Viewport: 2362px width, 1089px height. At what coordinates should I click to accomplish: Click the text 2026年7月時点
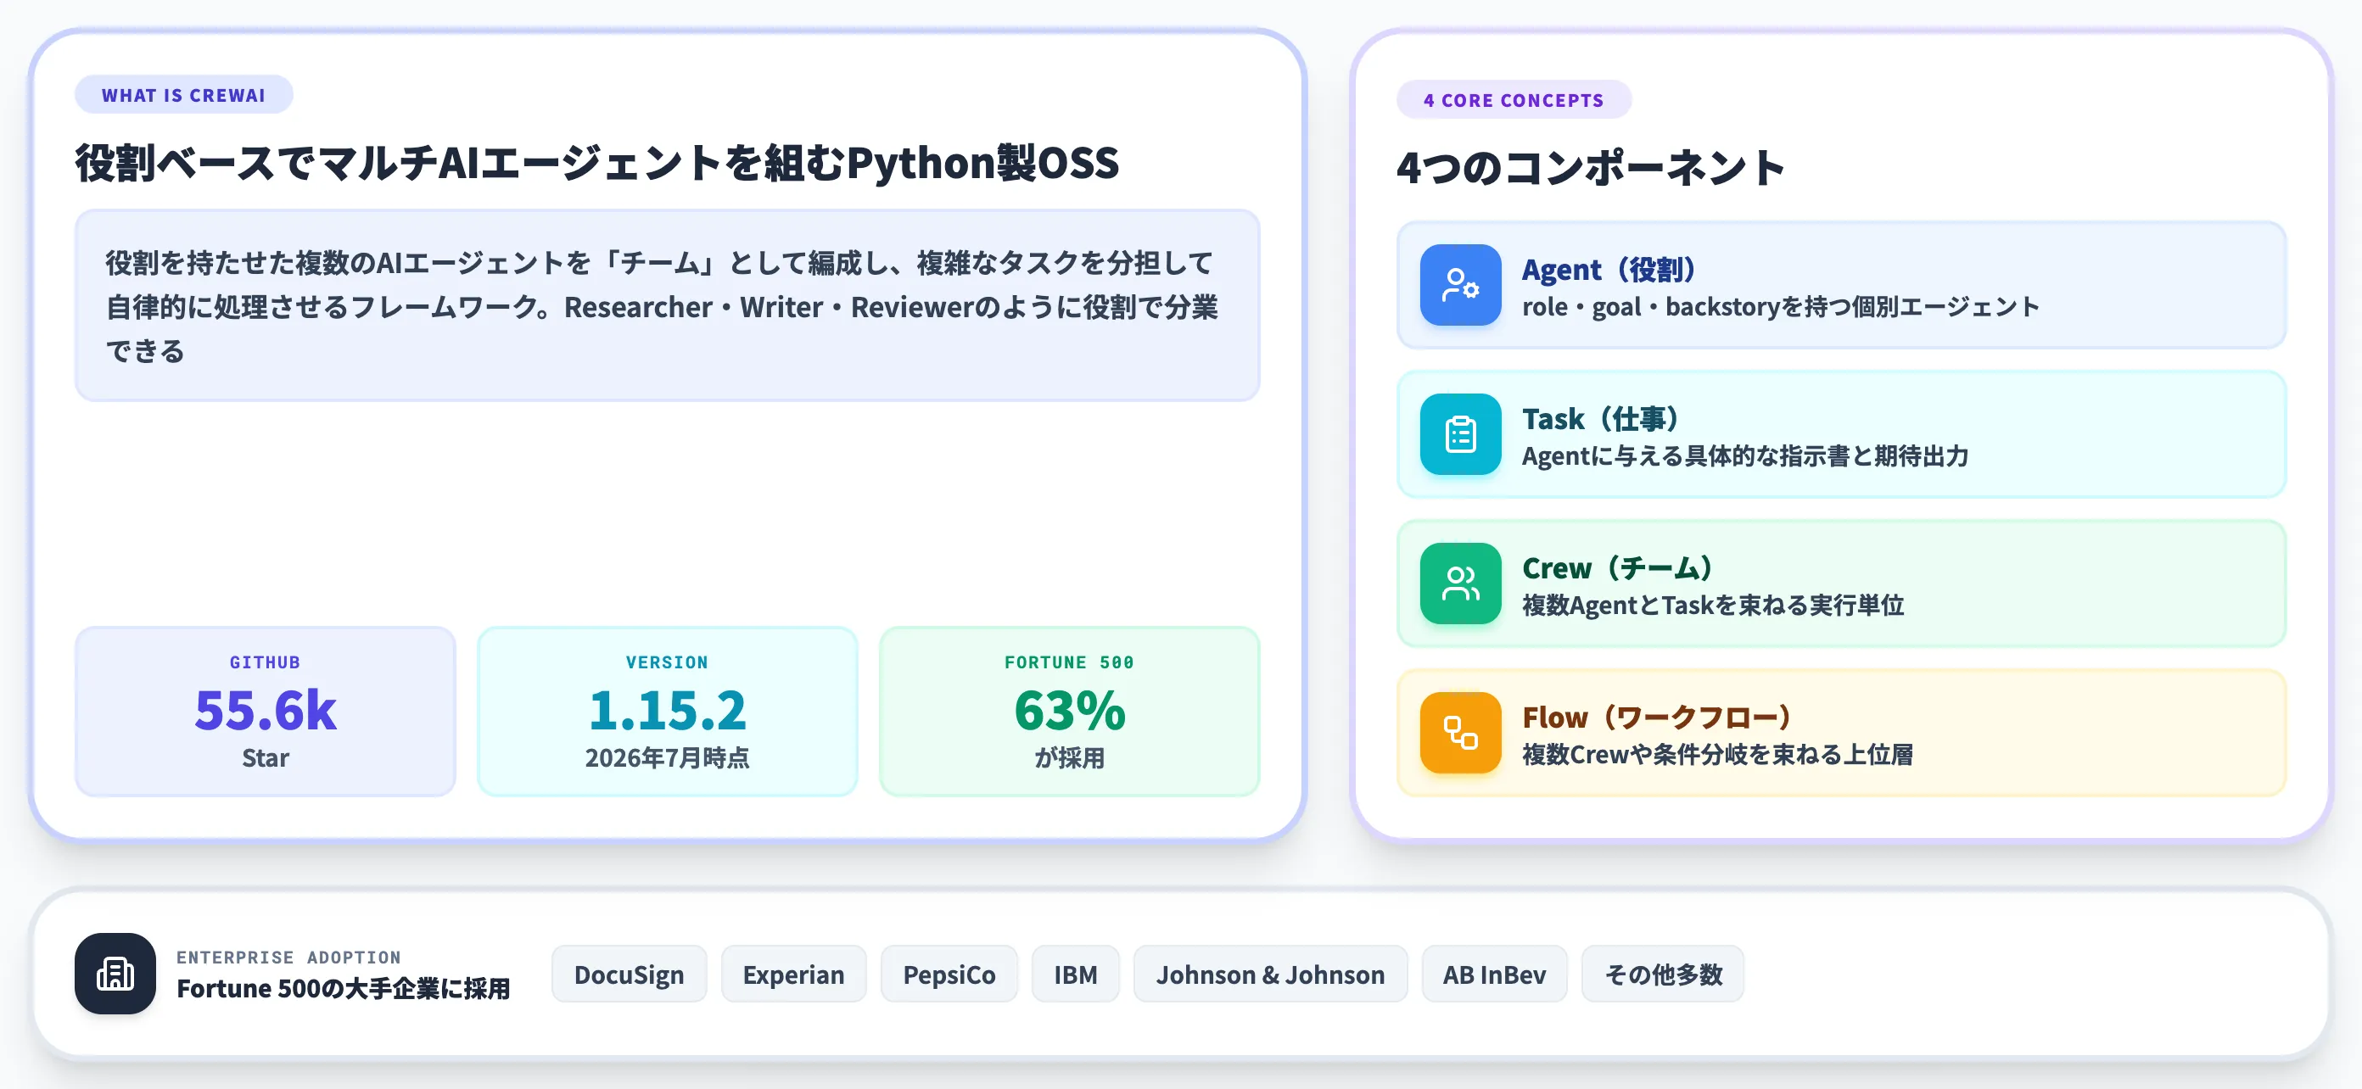(668, 758)
